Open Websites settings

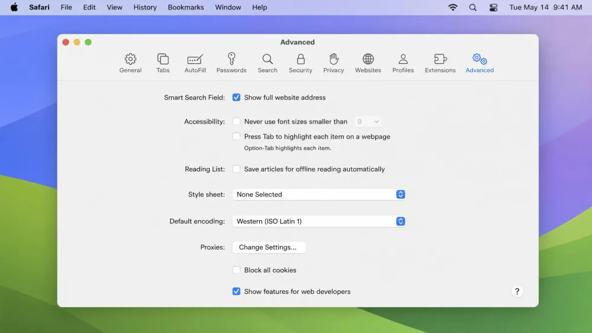click(368, 63)
